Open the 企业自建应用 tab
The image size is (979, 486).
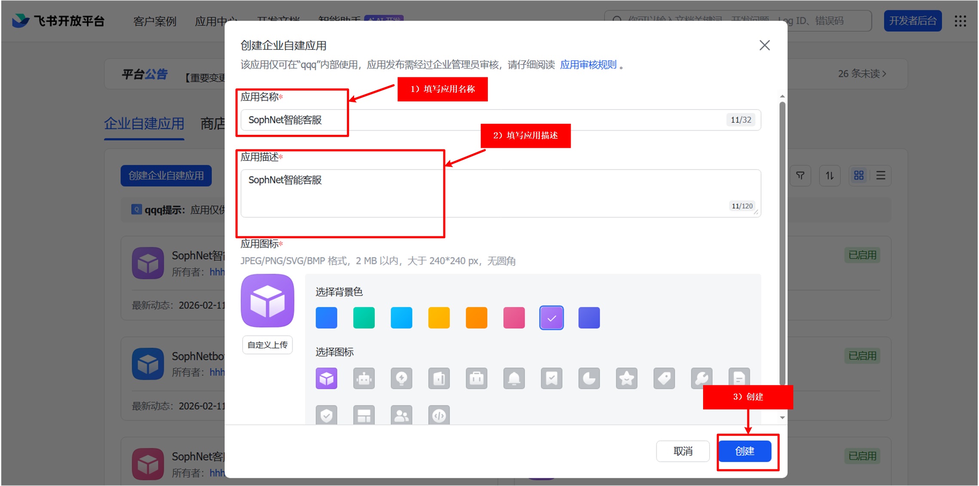tap(144, 124)
